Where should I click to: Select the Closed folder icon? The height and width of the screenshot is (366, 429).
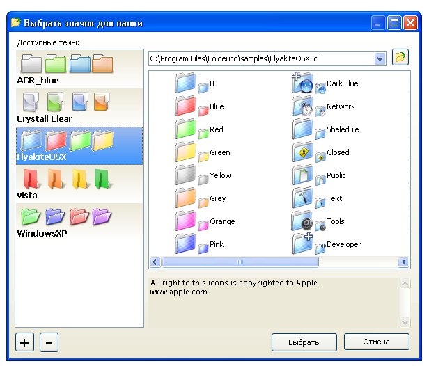click(x=302, y=152)
